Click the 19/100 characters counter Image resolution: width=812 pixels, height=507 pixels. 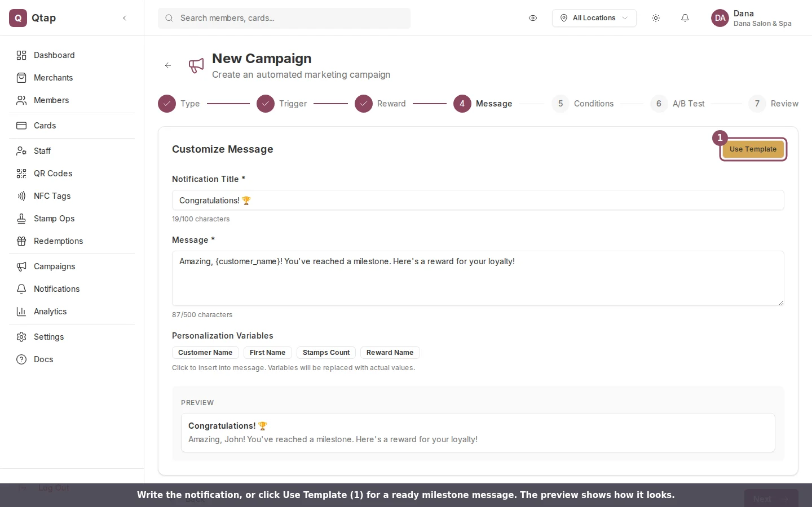[x=201, y=219]
